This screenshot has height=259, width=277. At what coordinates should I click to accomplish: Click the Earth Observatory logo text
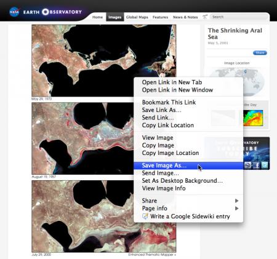point(52,12)
